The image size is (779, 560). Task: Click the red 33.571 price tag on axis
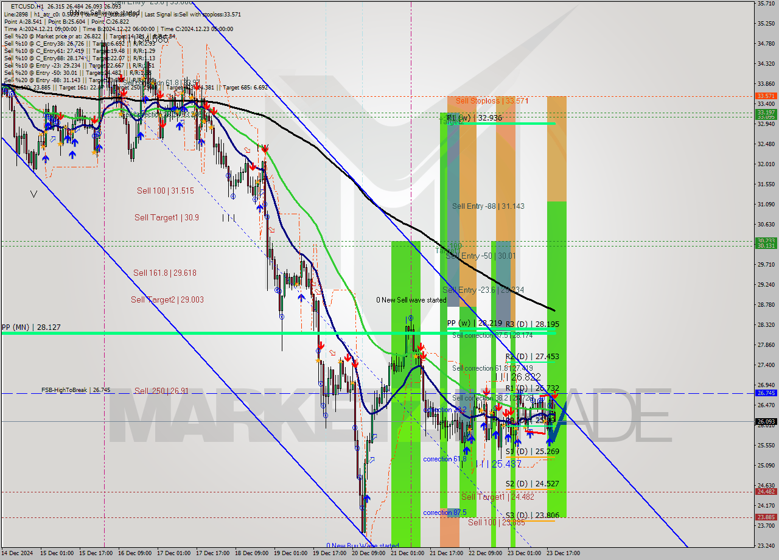coord(765,96)
